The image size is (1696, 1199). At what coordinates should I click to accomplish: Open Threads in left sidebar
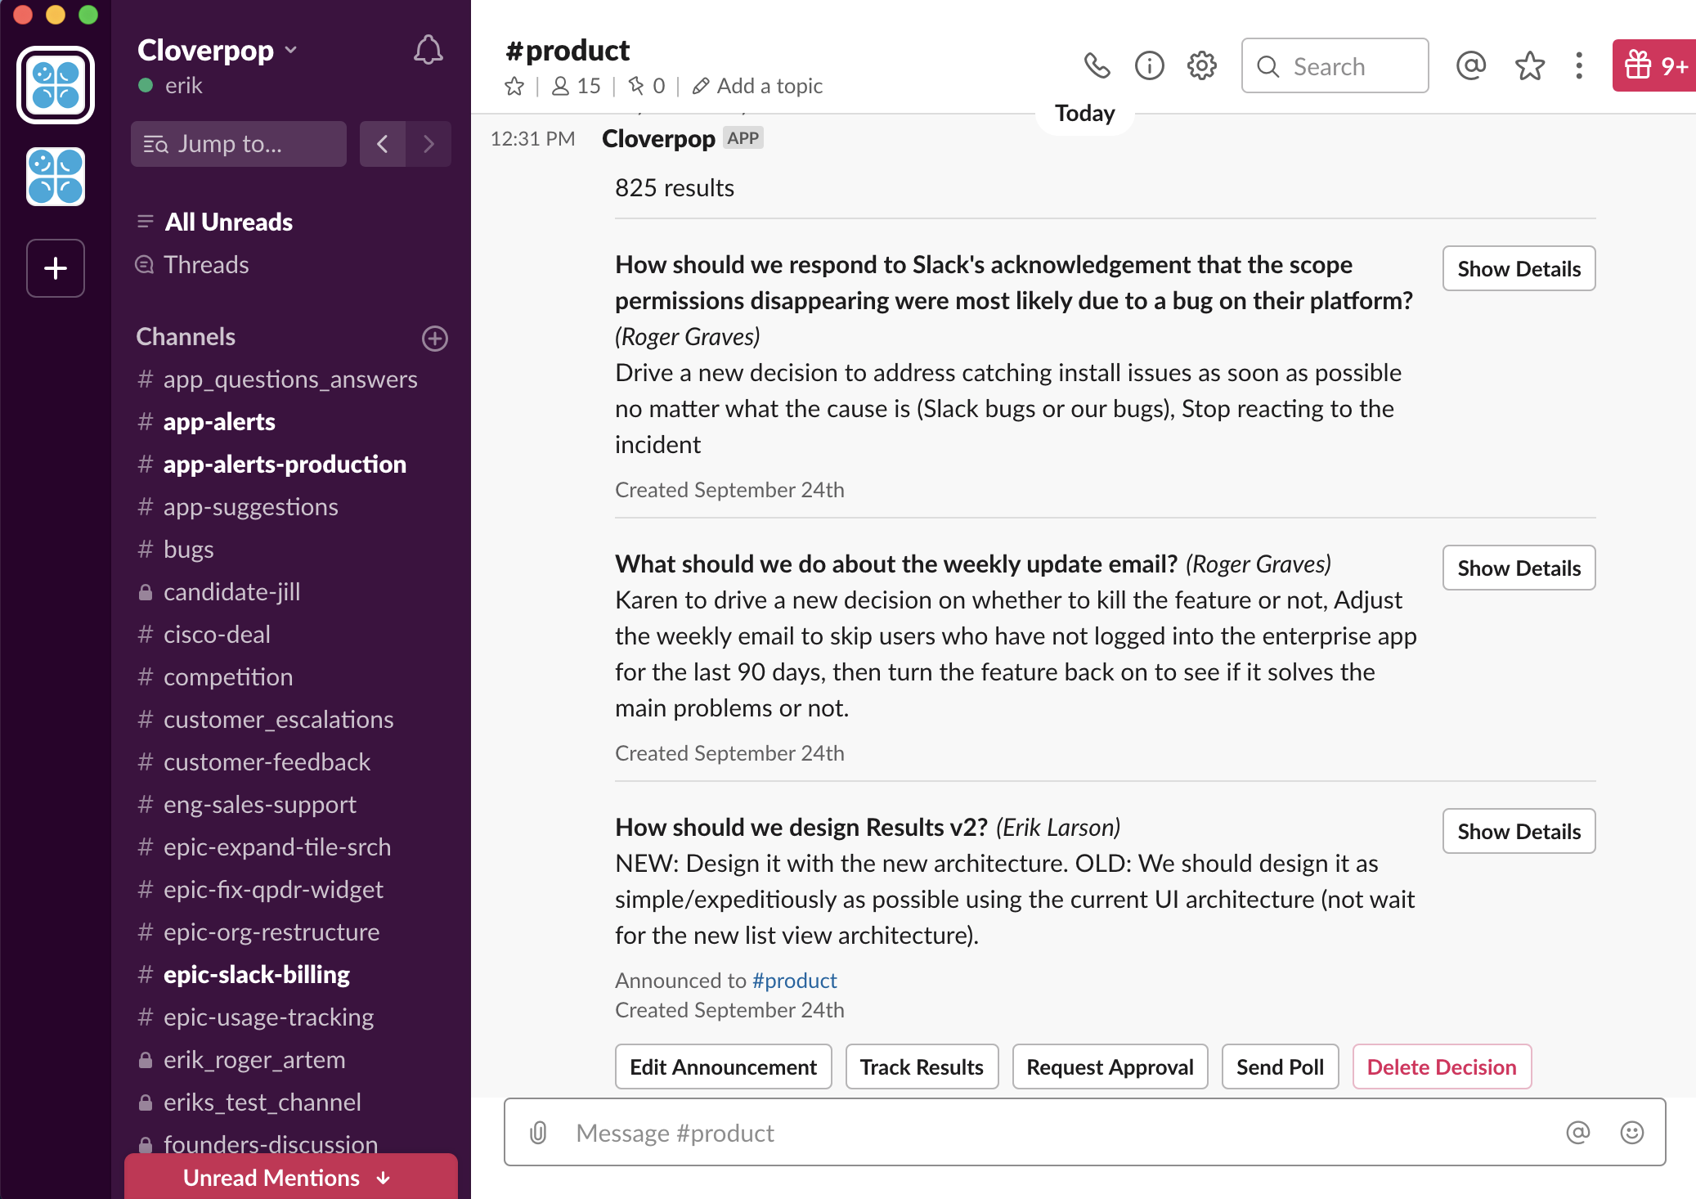tap(208, 263)
